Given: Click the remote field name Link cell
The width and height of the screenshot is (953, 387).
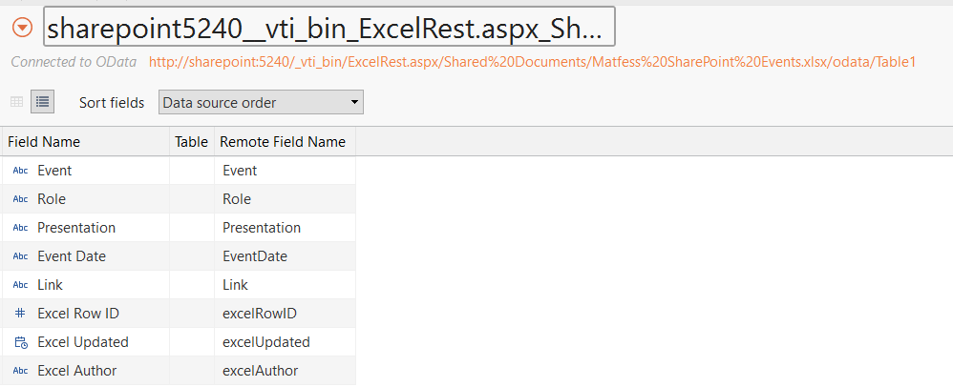Looking at the screenshot, I should tap(286, 284).
